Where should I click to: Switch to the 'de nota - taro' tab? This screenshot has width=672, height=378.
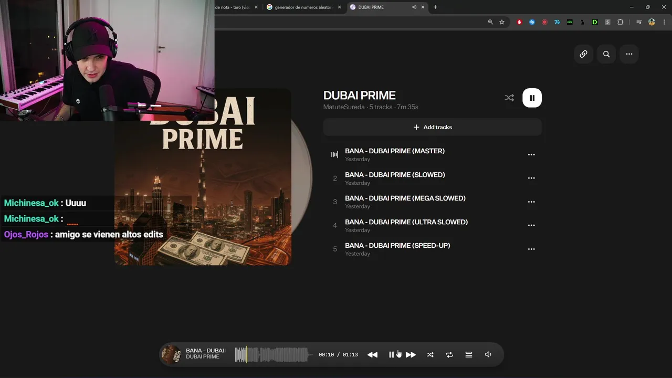(231, 7)
